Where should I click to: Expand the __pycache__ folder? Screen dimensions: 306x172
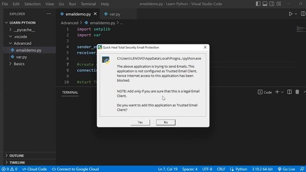(24, 30)
